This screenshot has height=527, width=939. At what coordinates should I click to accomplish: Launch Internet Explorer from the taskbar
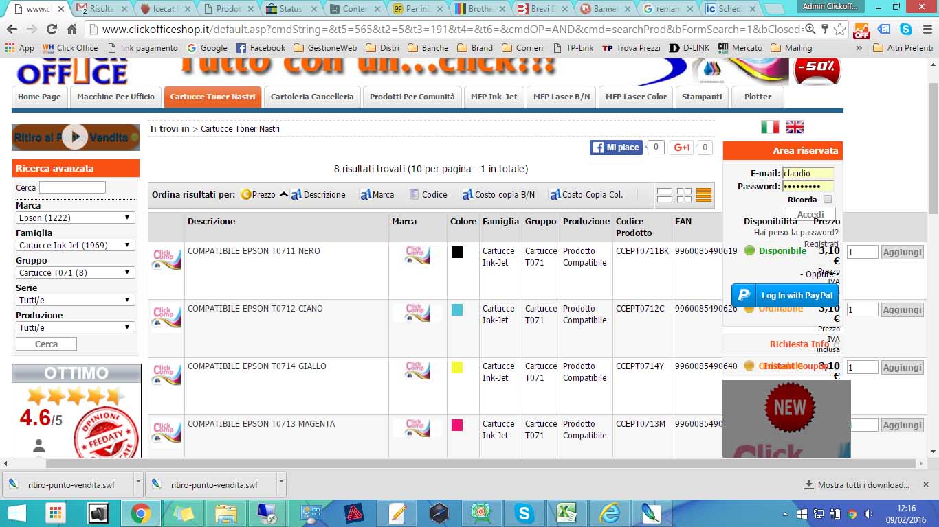pos(610,513)
